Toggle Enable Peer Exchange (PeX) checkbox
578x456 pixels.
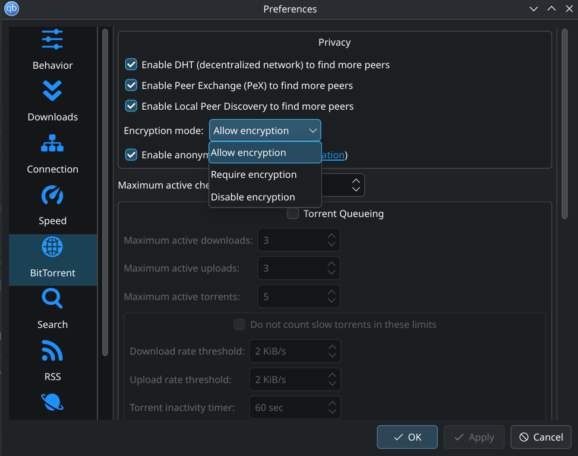(x=131, y=85)
